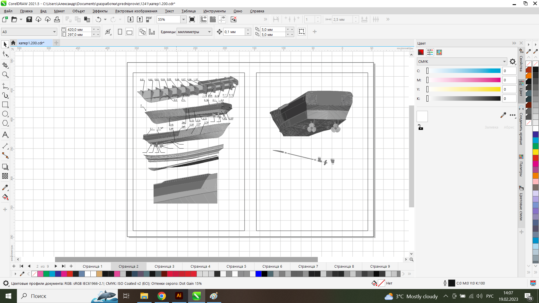This screenshot has height=303, width=539.
Task: Select the Text tool
Action: coord(5,135)
